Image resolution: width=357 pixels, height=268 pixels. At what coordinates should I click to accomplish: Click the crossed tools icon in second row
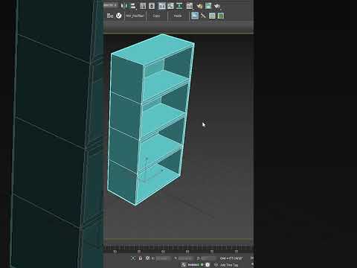(x=203, y=16)
